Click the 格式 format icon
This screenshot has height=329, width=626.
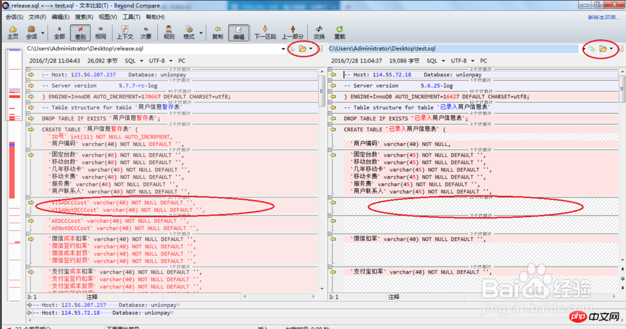pyautogui.click(x=189, y=32)
